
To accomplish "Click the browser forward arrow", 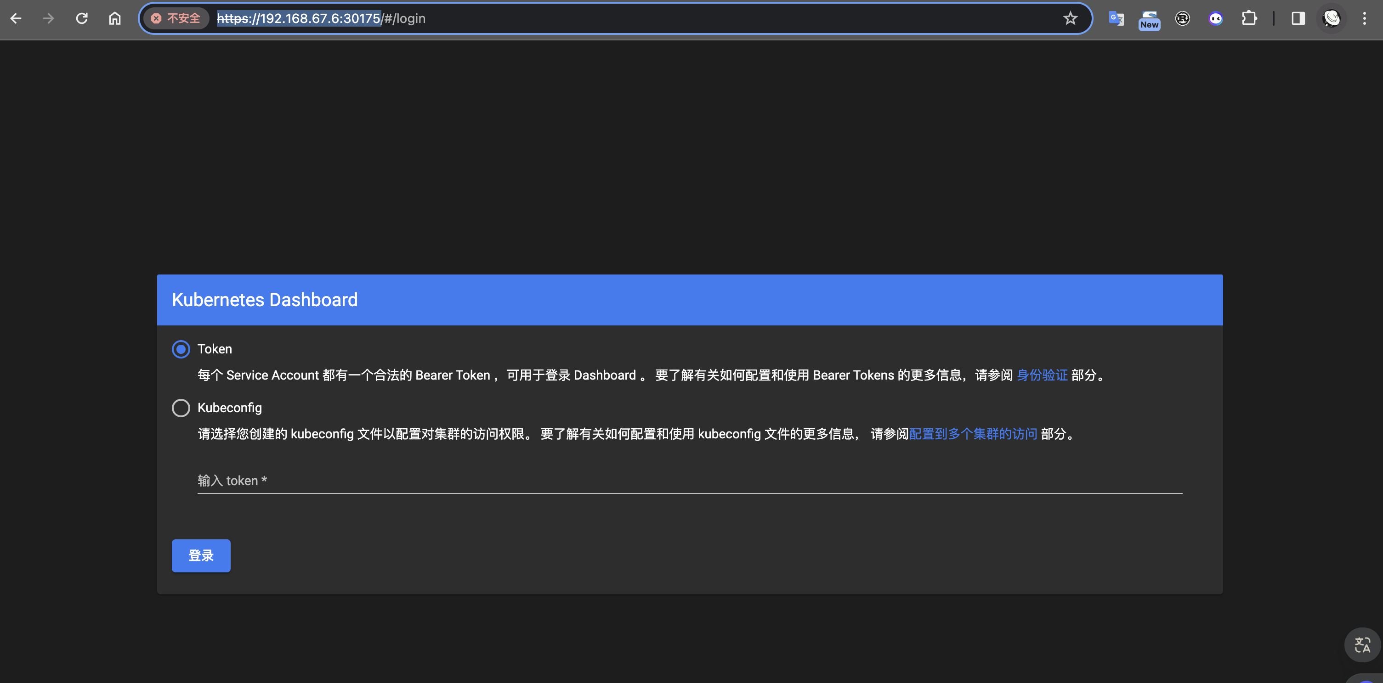I will pyautogui.click(x=49, y=18).
